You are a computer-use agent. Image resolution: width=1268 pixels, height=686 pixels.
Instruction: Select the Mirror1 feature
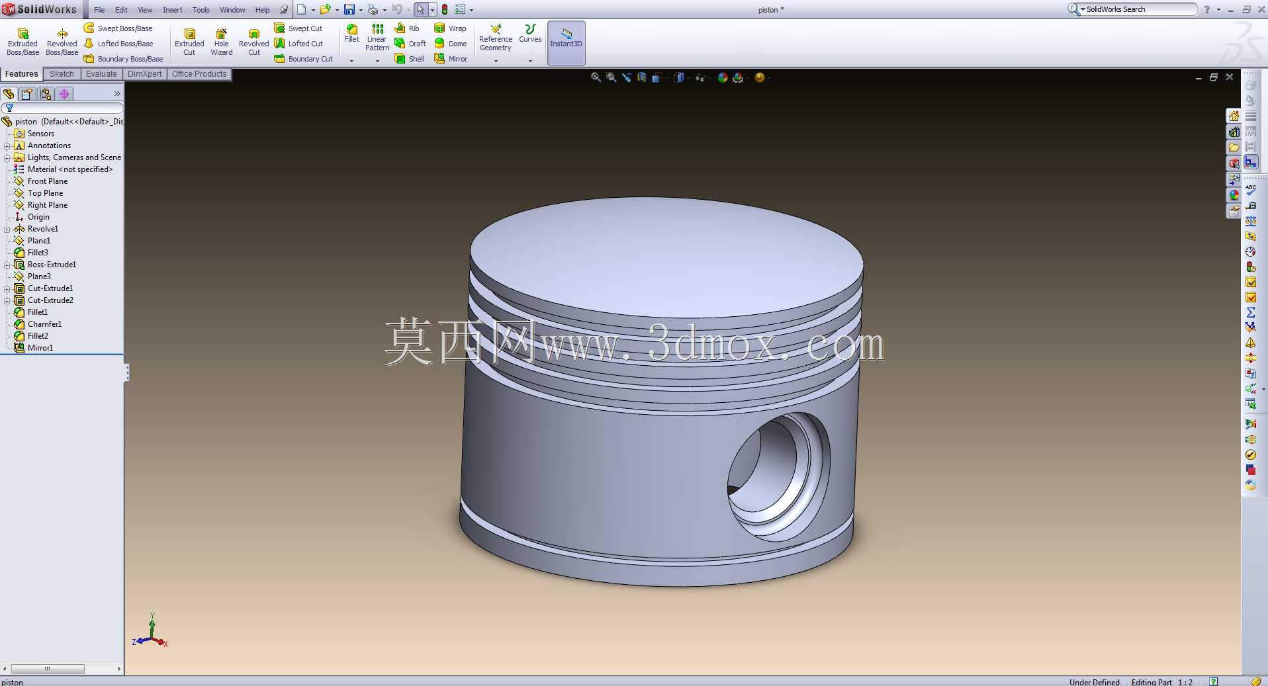point(34,348)
